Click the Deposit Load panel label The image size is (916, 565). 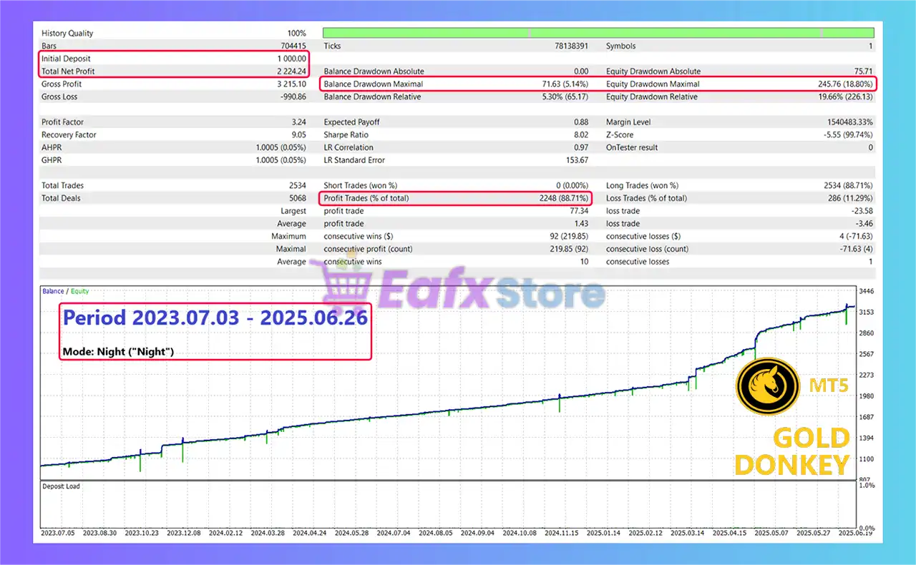(62, 486)
